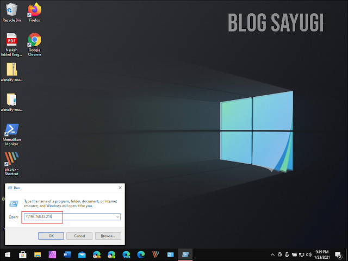Open the Naskah Edited PDF file icon
The image size is (348, 261).
(x=11, y=45)
